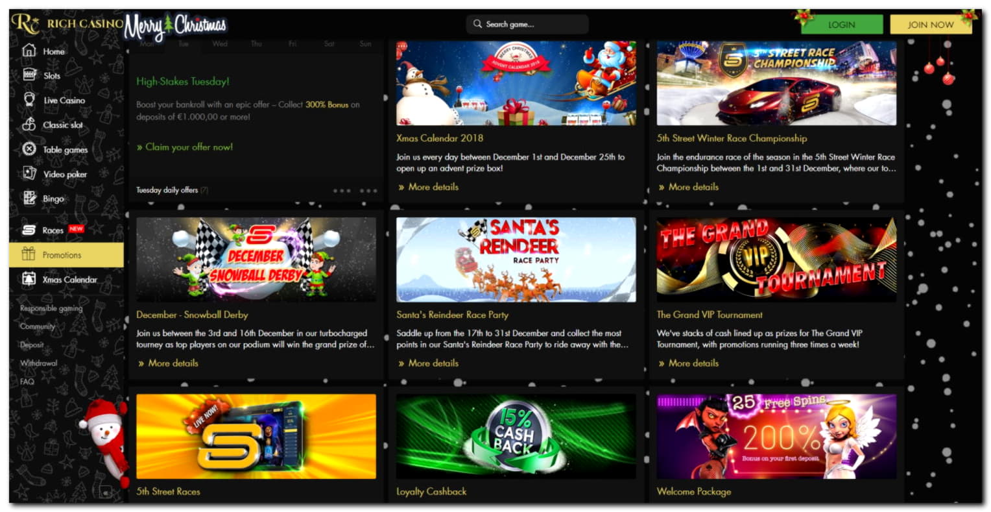Click the 'Xmas Calendar 2018' title text
The image size is (991, 512).
point(440,138)
